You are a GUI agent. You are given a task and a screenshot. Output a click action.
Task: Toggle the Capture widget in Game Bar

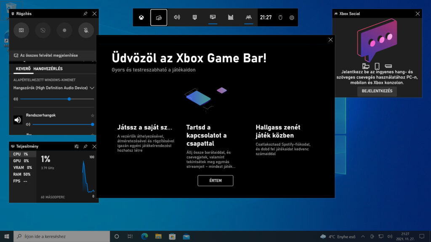click(194, 18)
